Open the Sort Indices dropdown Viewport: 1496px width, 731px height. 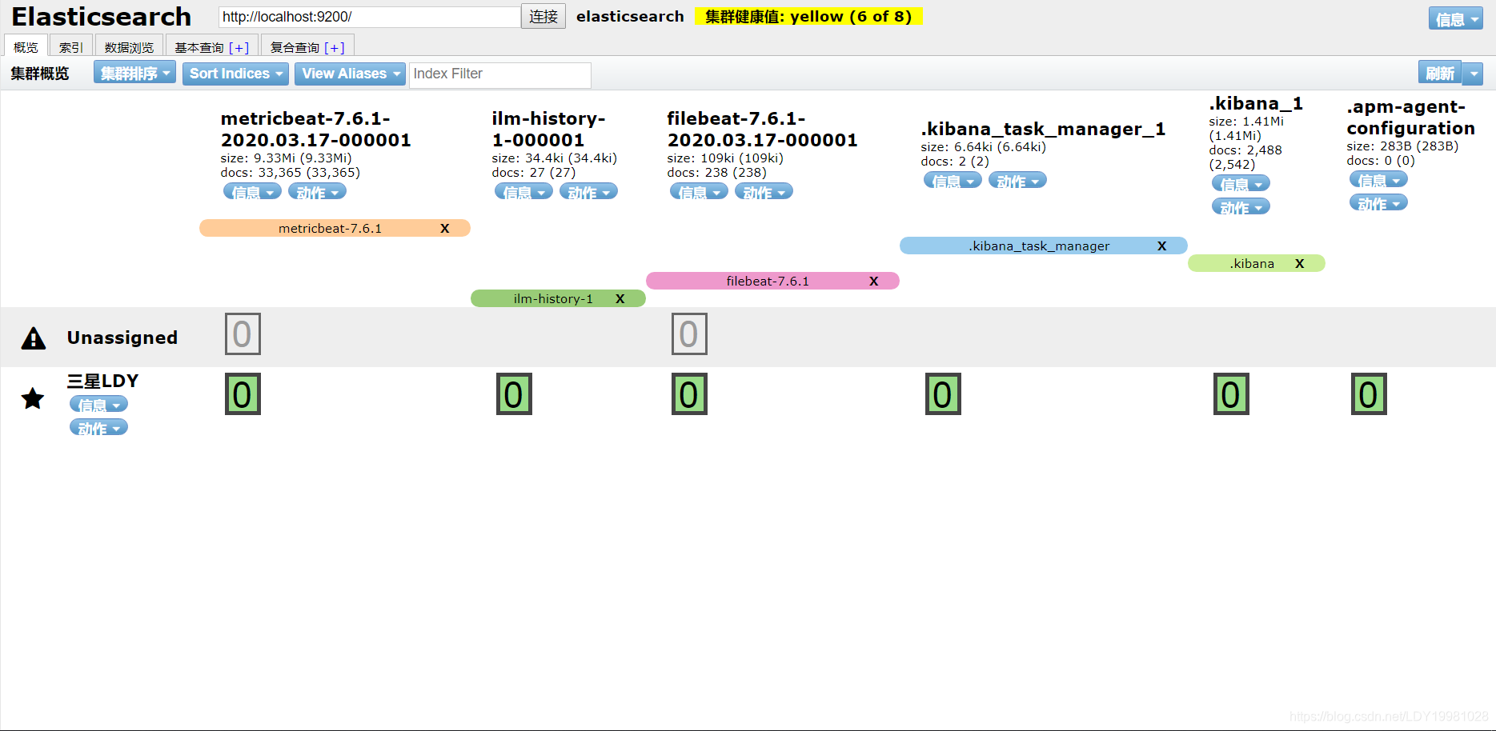click(235, 73)
